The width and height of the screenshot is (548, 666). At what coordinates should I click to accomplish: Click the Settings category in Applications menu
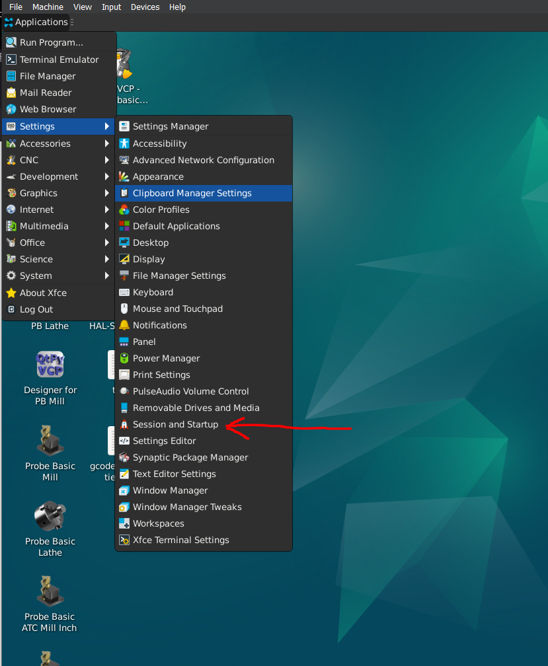click(59, 126)
